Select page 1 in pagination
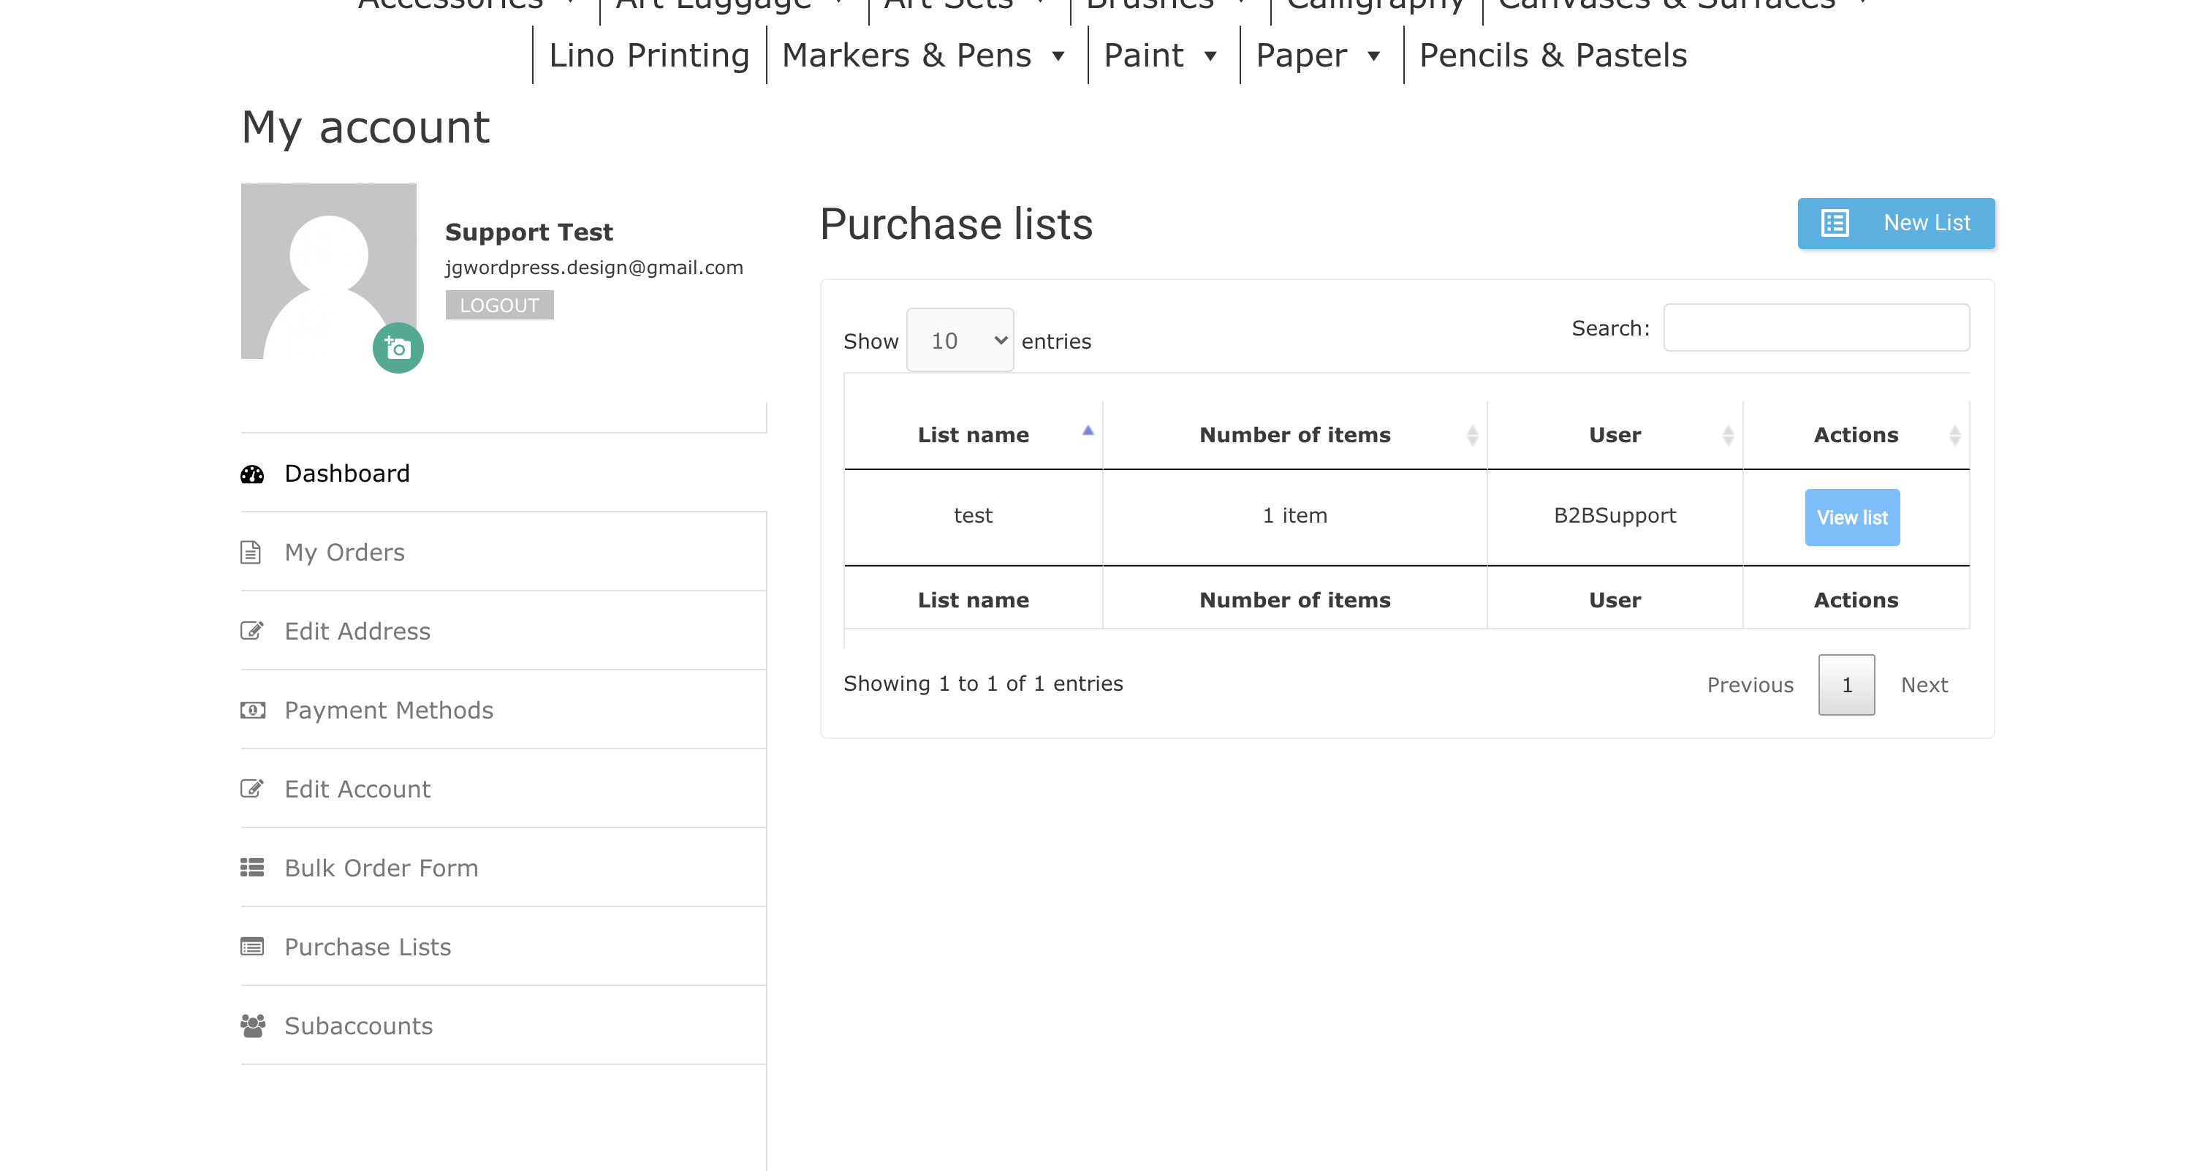2200x1171 pixels. pos(1846,685)
